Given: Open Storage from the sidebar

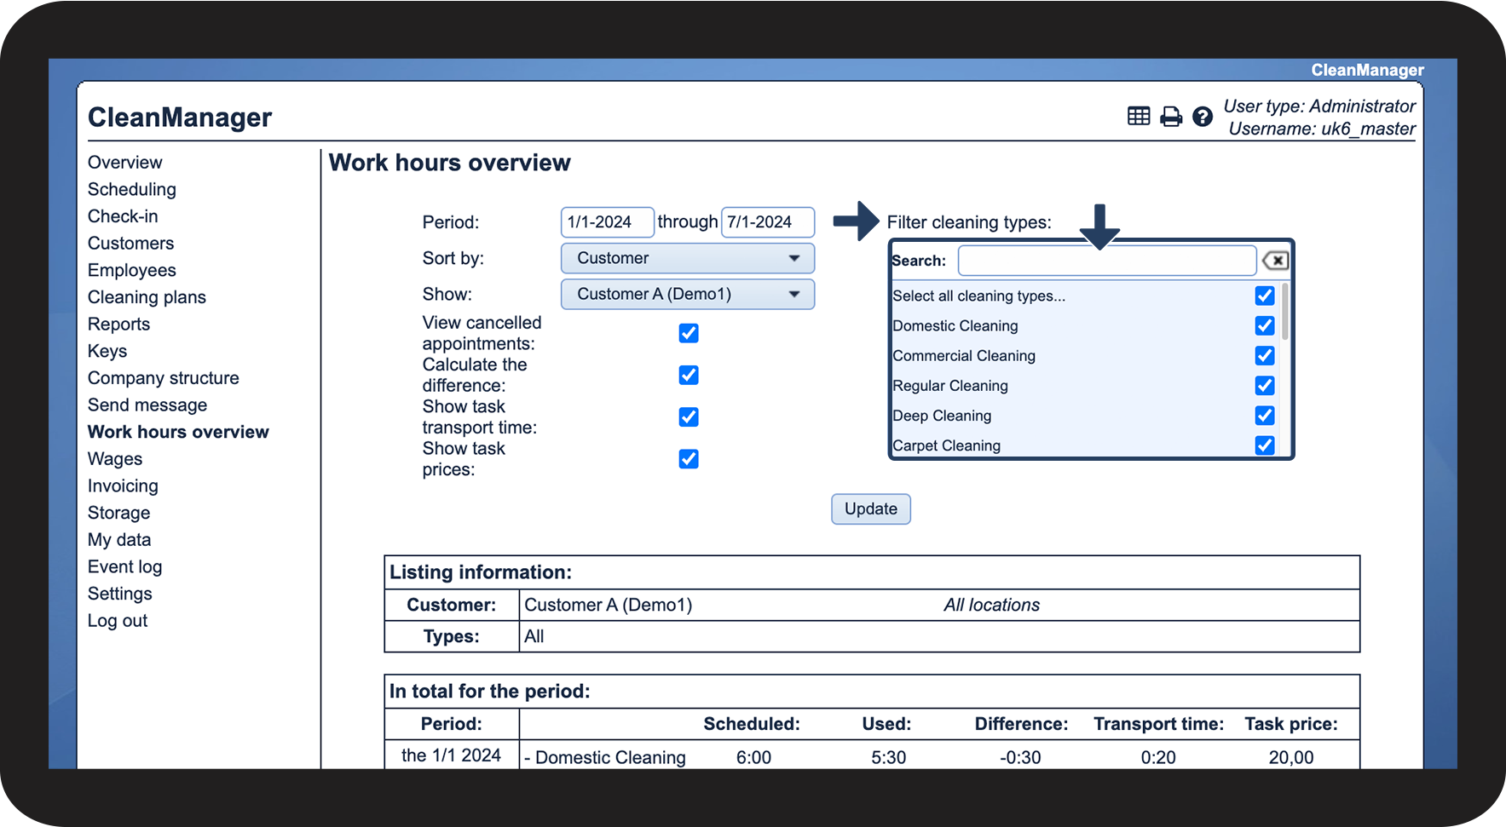Looking at the screenshot, I should [x=118, y=513].
